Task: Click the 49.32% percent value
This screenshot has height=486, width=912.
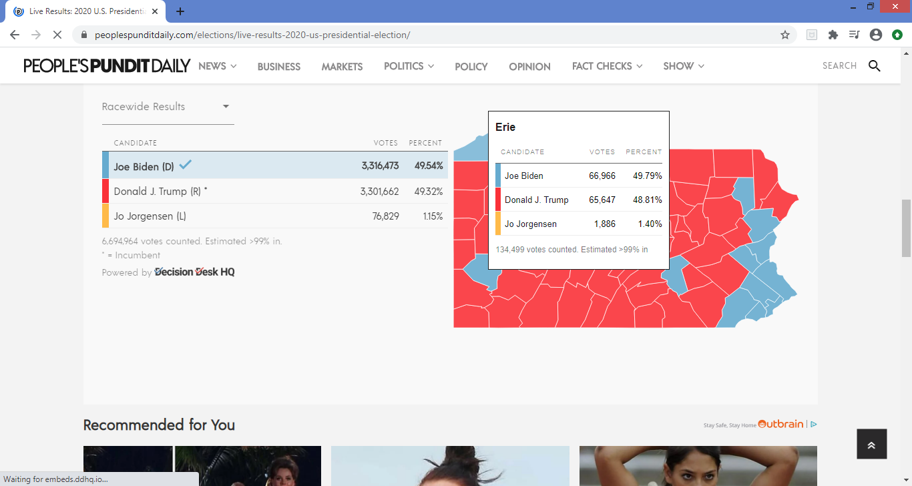Action: (429, 192)
